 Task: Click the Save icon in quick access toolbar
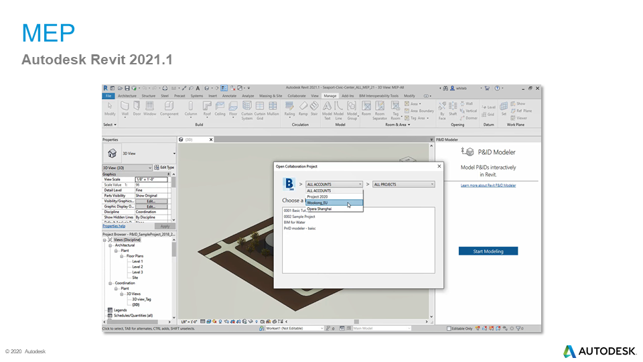click(127, 88)
